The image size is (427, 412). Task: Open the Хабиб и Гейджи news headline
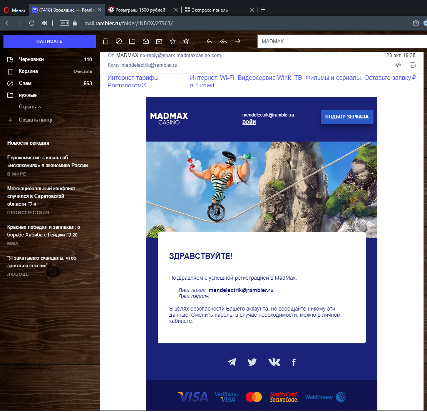click(x=44, y=231)
